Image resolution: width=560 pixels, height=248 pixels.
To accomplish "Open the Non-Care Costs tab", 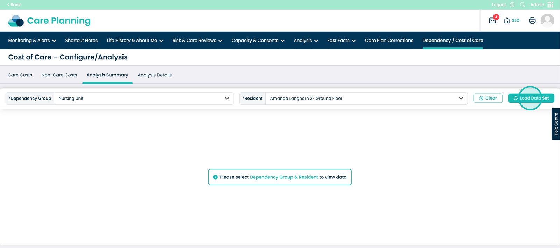I will 59,75.
